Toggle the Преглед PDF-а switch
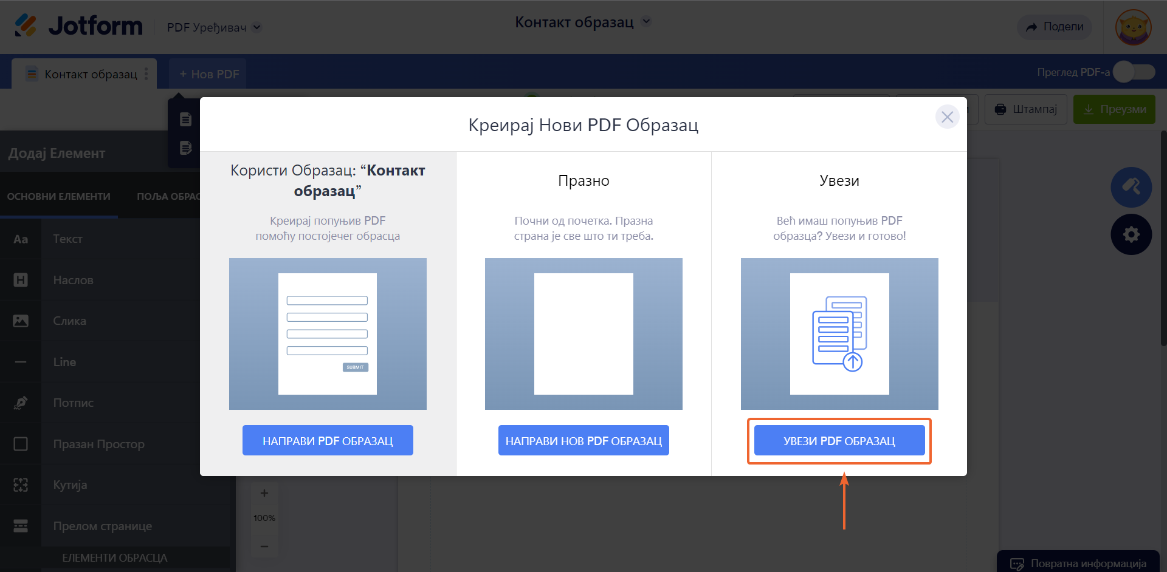 [x=1134, y=72]
